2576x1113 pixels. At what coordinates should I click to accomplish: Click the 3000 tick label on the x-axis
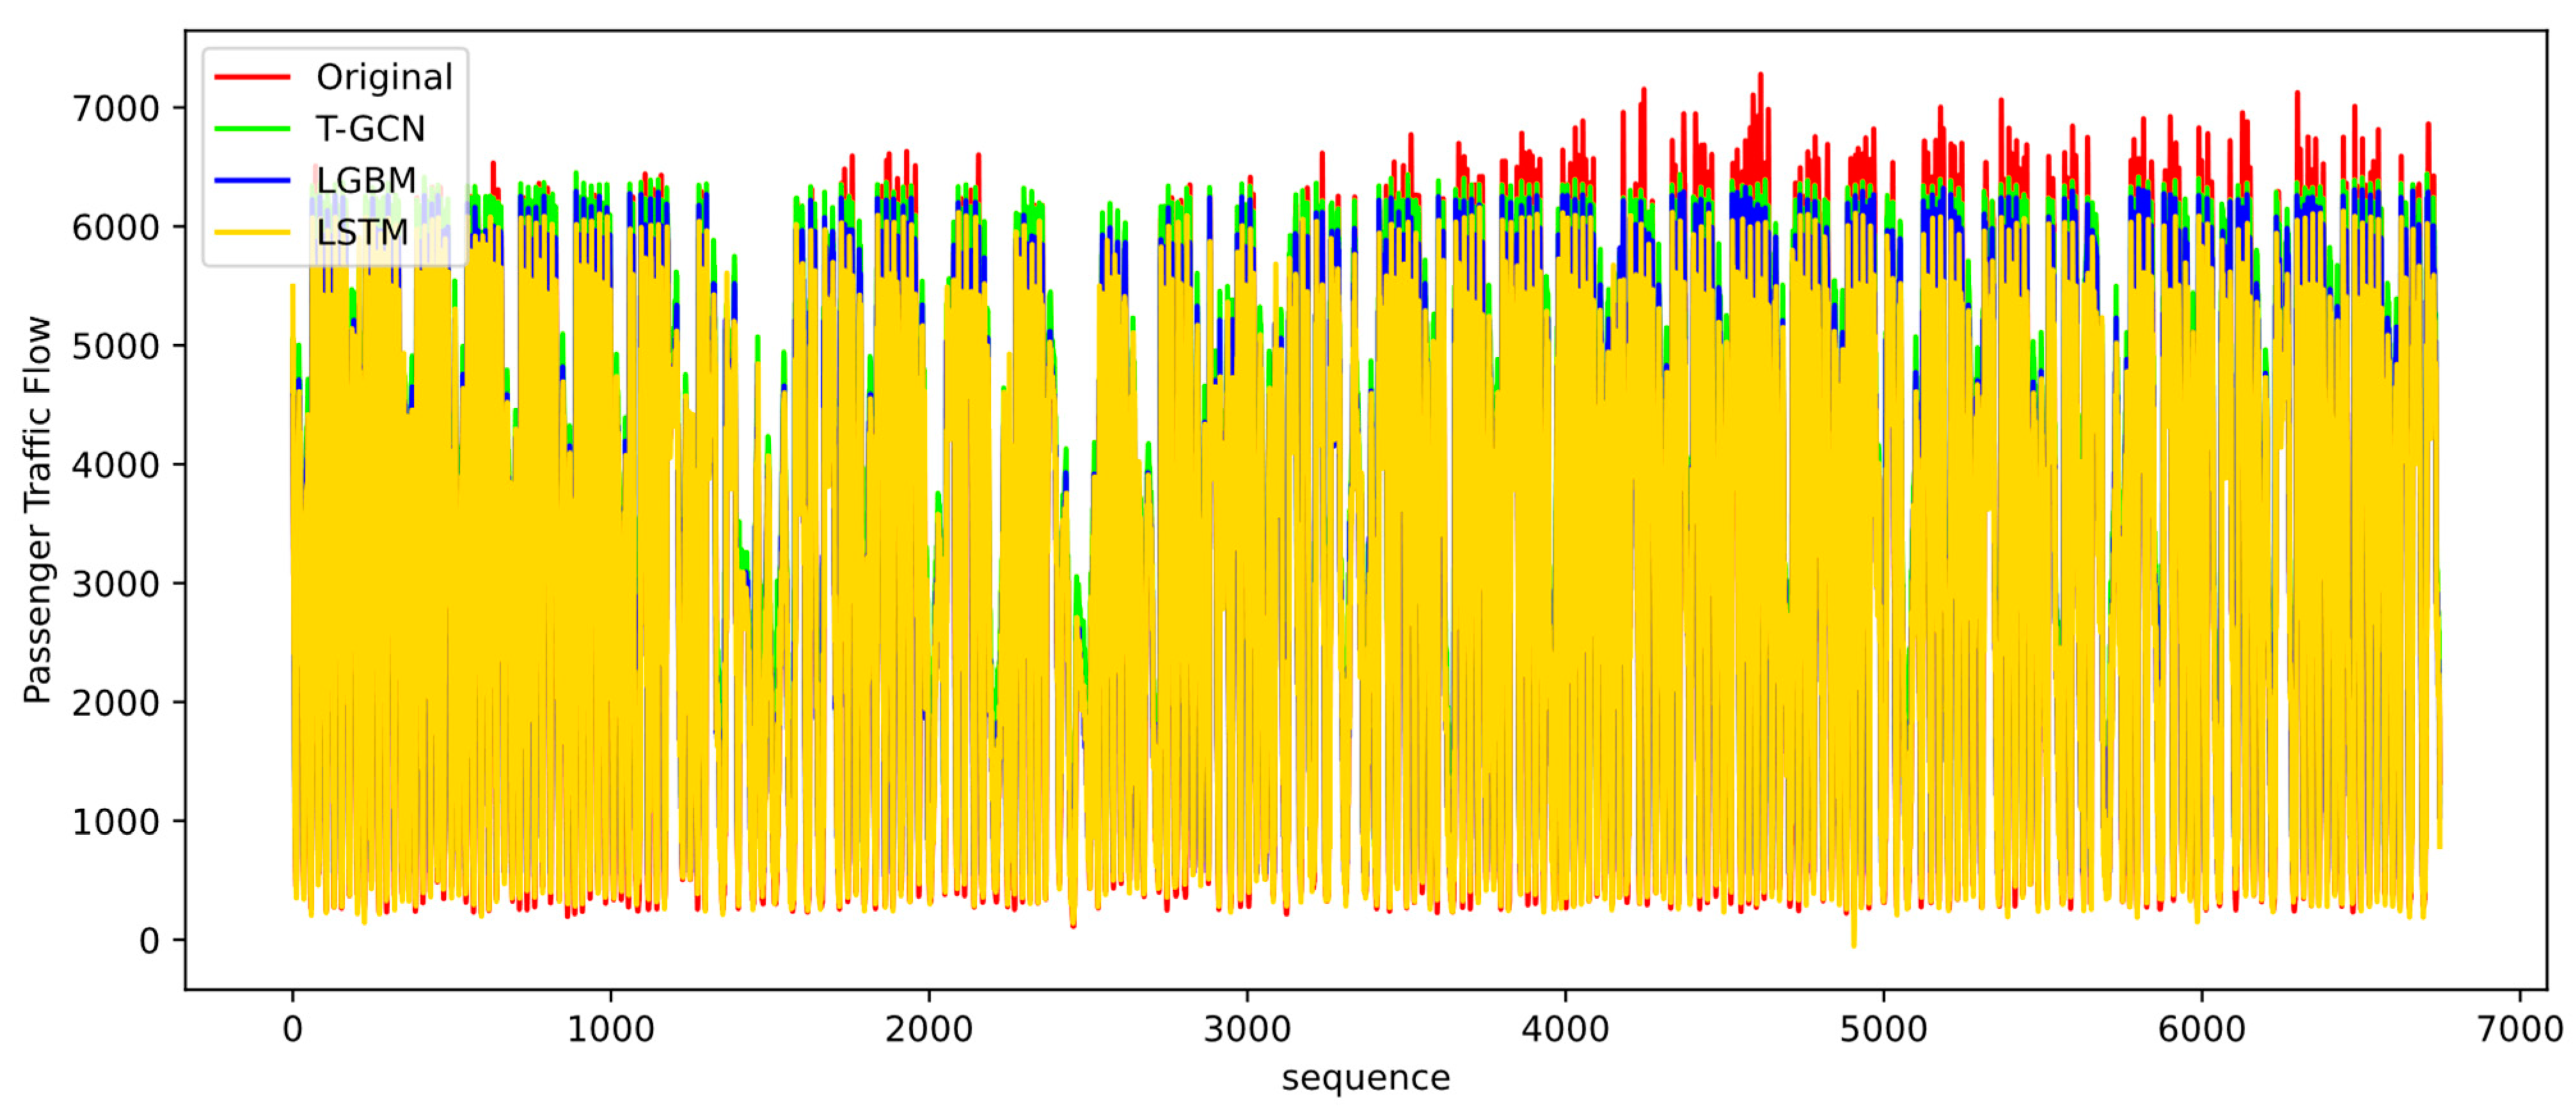point(1247,1029)
